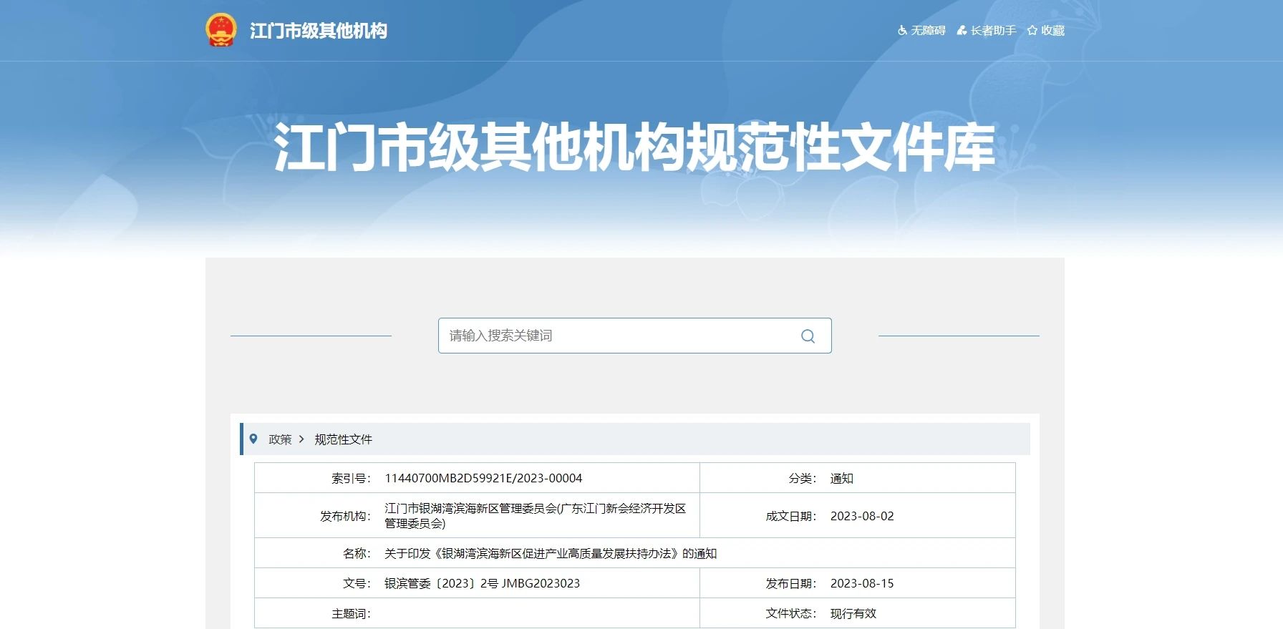Click the 发布日期 label

(791, 583)
